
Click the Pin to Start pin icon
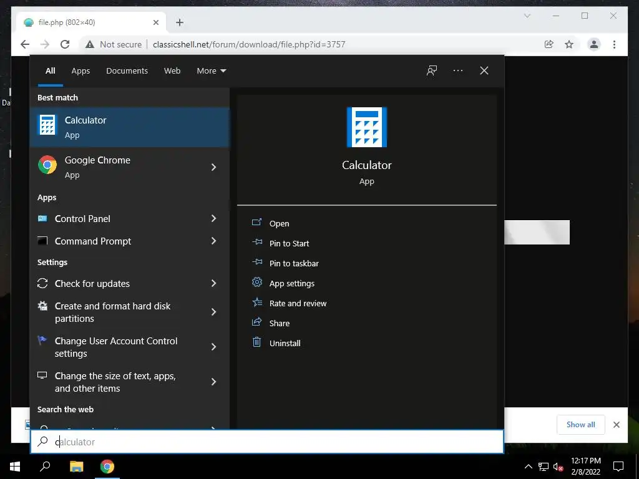coord(256,243)
